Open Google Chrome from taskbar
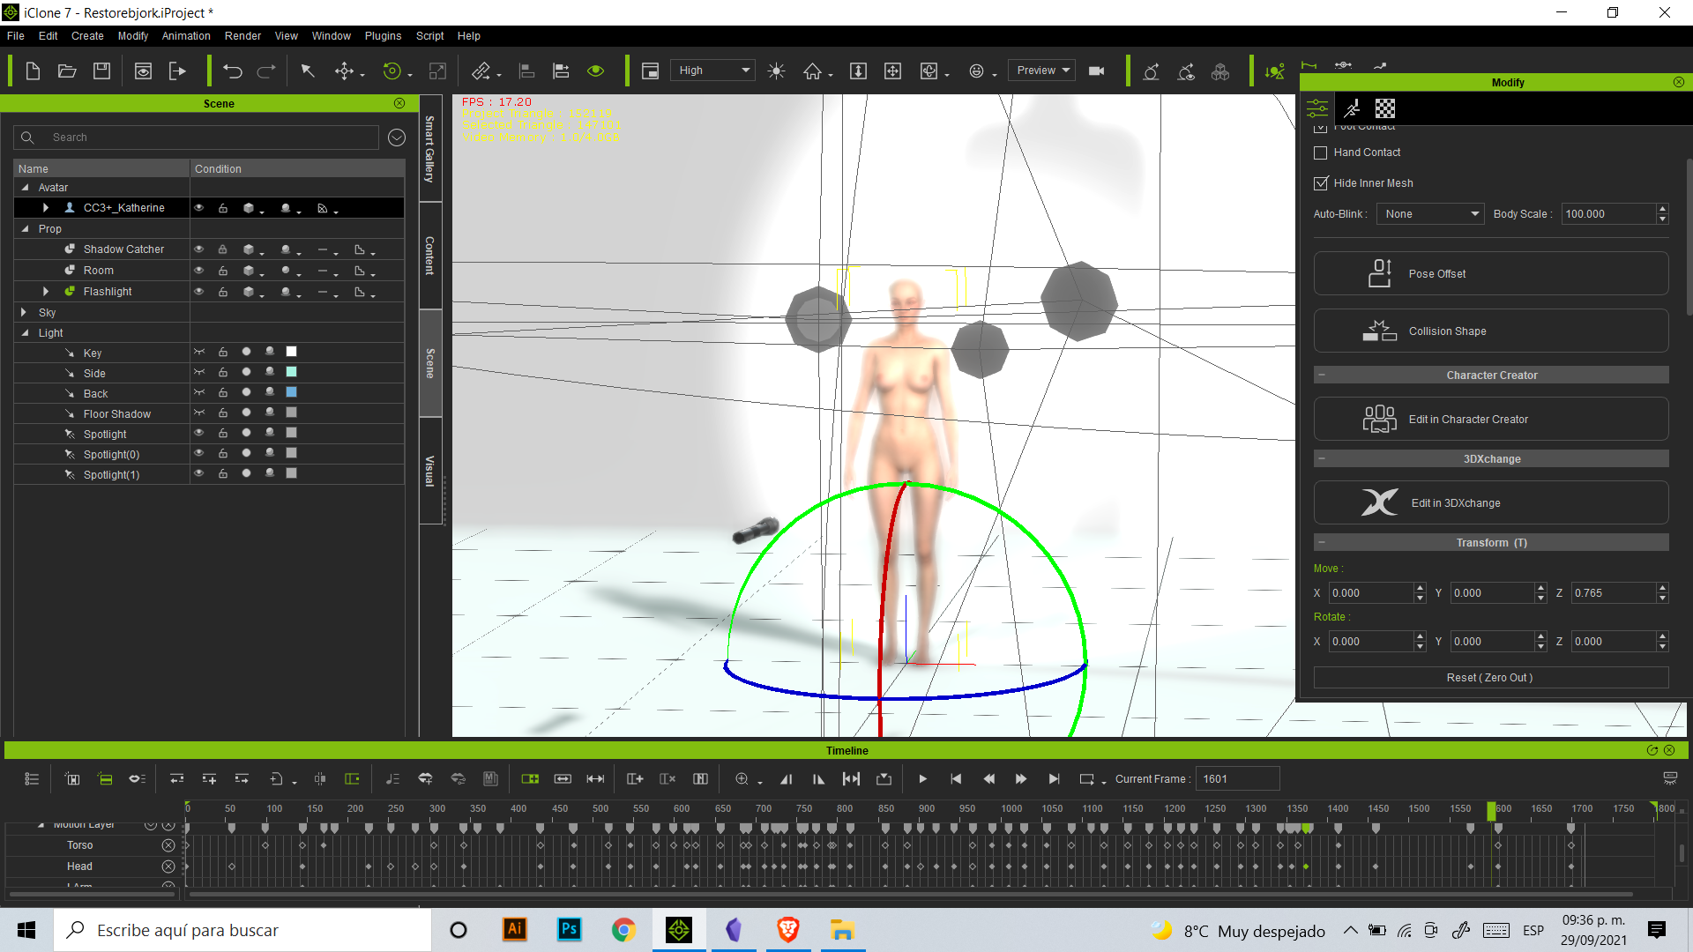Screen dimensions: 1693x952 pos(624,930)
